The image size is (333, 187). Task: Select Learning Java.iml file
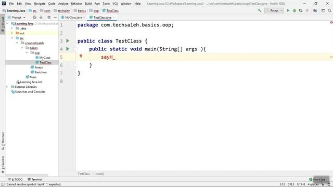31,82
